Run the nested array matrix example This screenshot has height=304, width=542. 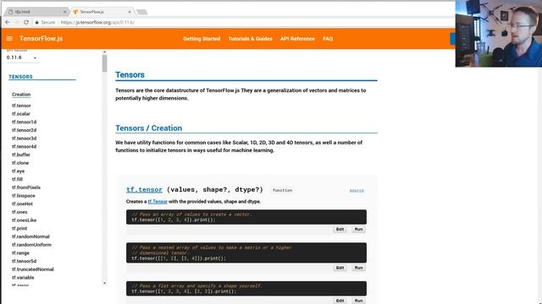coord(358,268)
